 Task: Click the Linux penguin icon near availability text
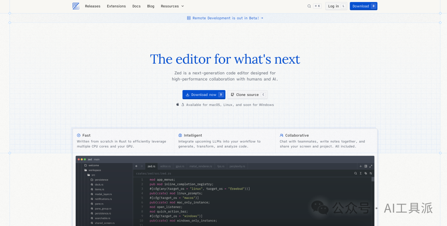[183, 105]
